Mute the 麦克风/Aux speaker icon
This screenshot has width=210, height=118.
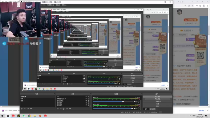(x=135, y=109)
